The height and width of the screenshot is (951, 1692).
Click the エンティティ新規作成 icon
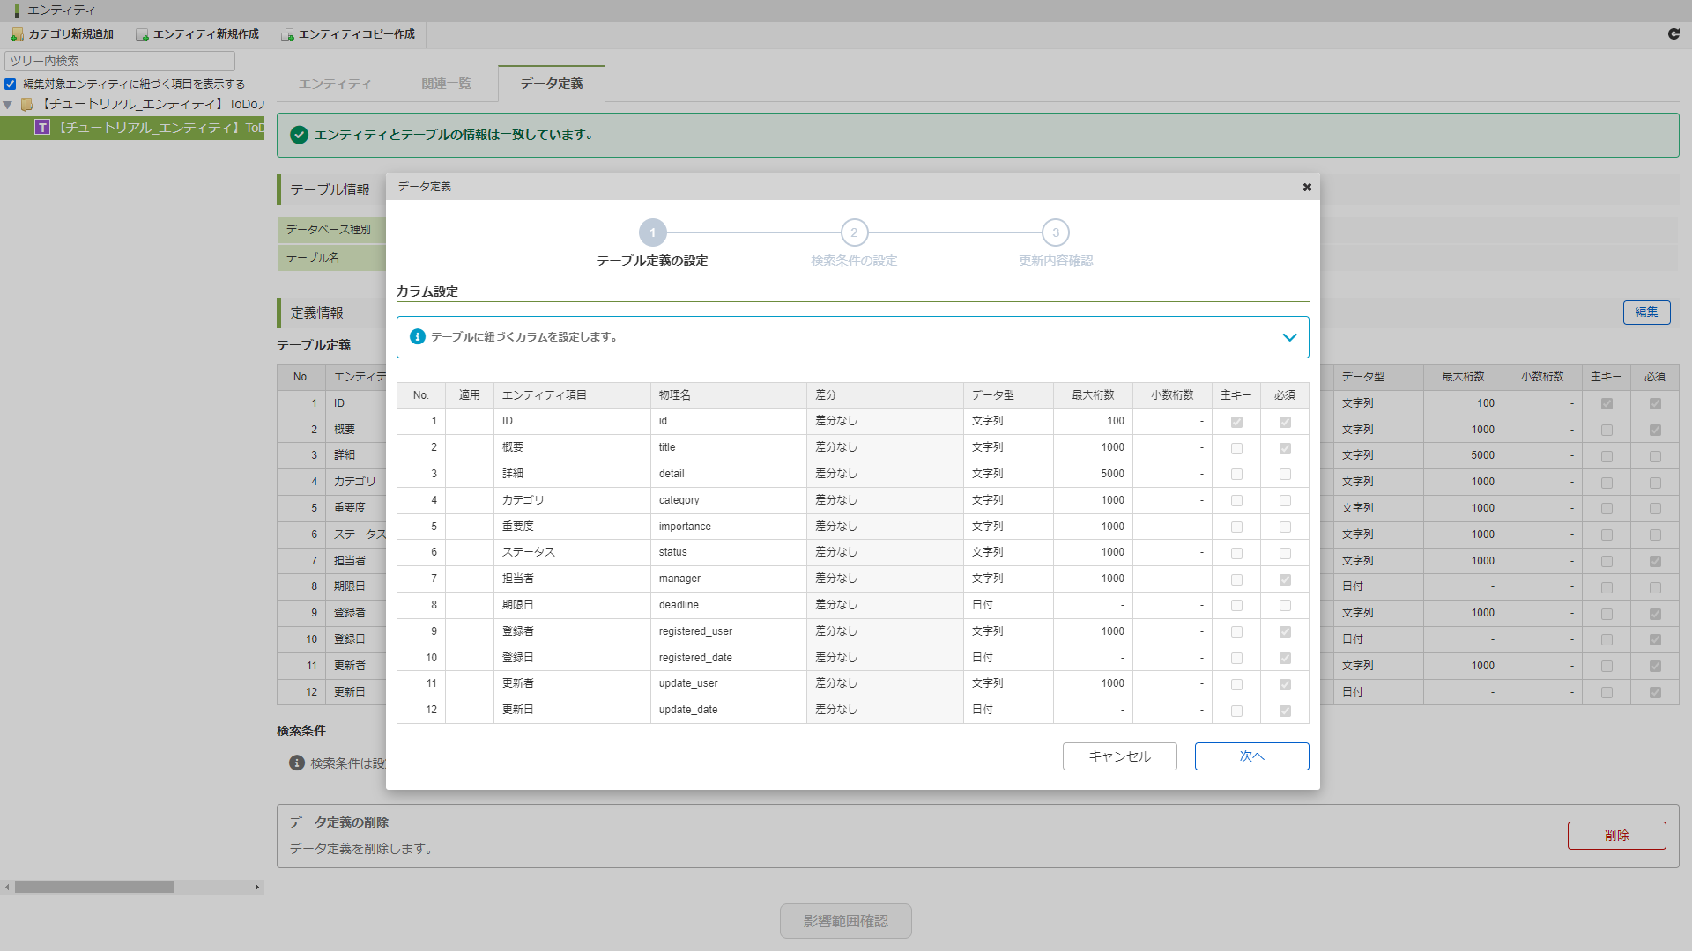142,34
